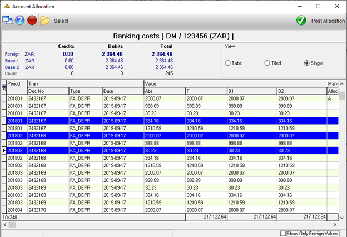Screen dimensions: 347x237
Task: Click the yellow folder Select icon
Action: pos(45,21)
